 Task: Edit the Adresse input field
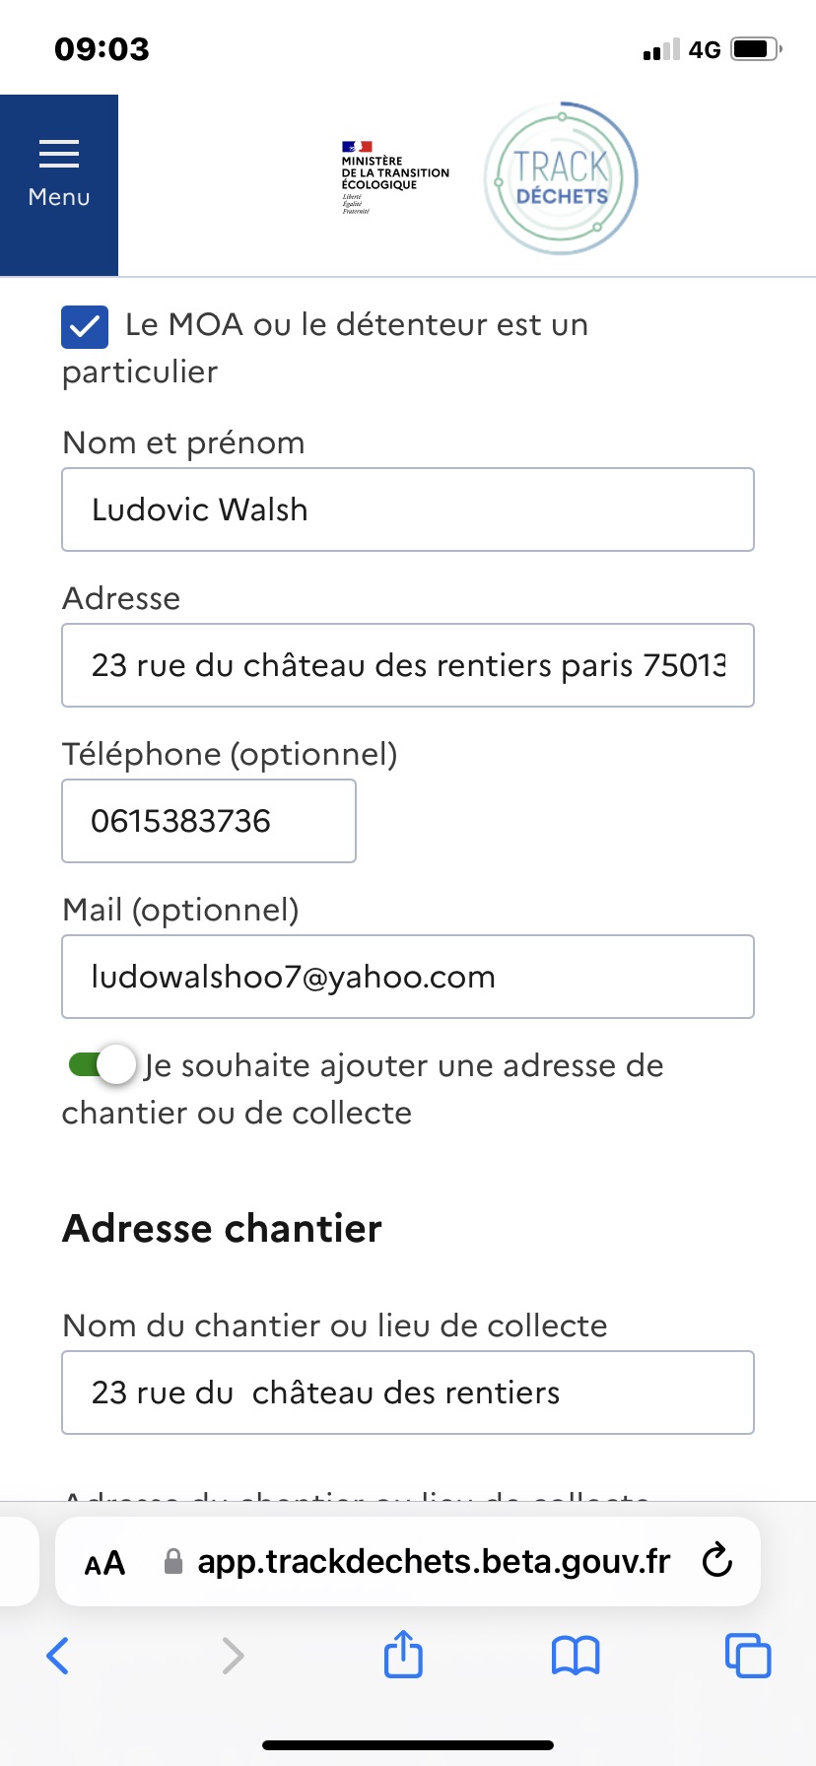pyautogui.click(x=407, y=665)
